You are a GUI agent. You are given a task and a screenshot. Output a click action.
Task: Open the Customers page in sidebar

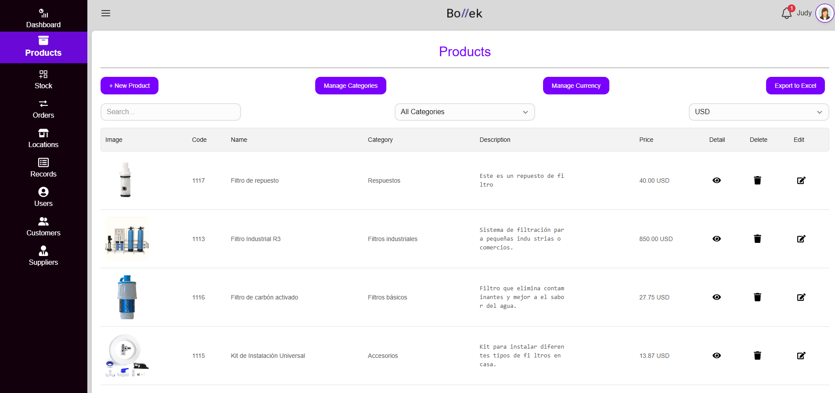pyautogui.click(x=43, y=227)
